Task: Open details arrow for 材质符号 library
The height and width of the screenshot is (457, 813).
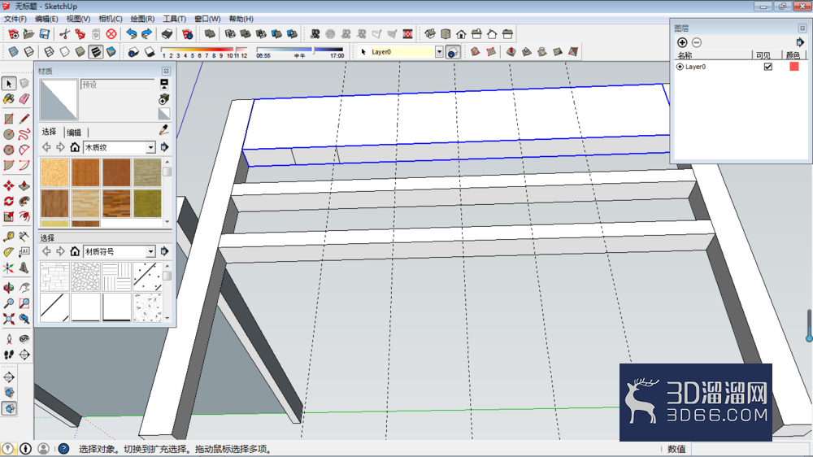Action: (164, 251)
